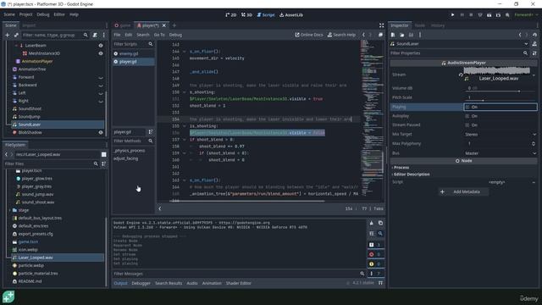Load an existing resource in Inspector

coord(402,35)
